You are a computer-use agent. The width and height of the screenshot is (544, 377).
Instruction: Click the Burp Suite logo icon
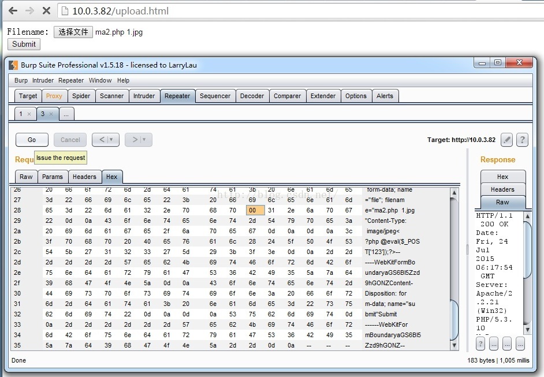tap(13, 65)
